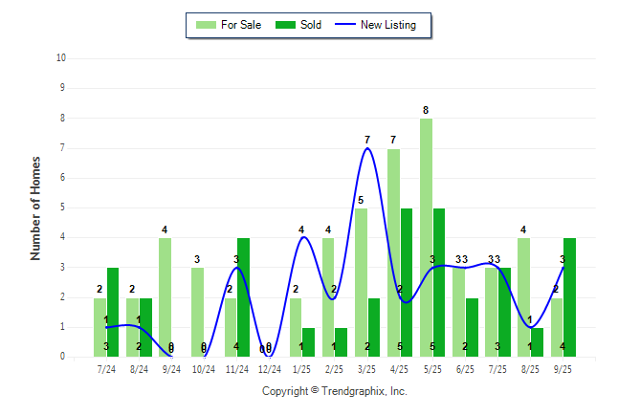This screenshot has width=618, height=415.
Task: Click the 10/24 For Sale bar
Action: 197,312
